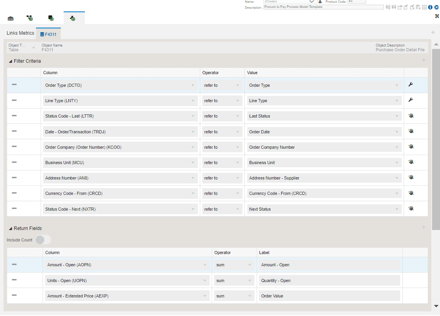The image size is (440, 316).
Task: Click globe icon for Address Number - Supplier row
Action: pos(411,177)
